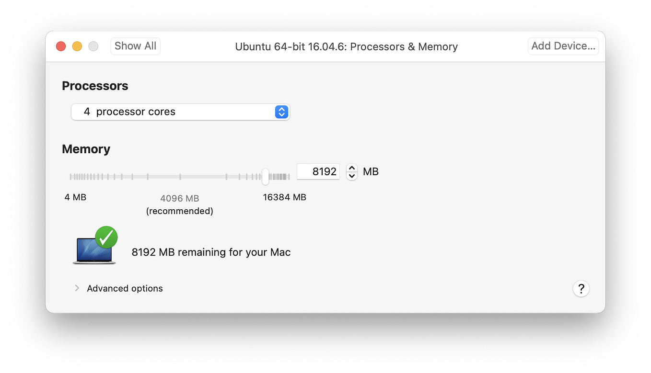Click the blue chevron on the cores selector

[282, 112]
